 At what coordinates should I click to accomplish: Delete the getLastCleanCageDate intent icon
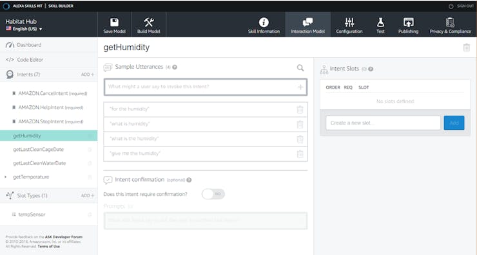pos(90,150)
